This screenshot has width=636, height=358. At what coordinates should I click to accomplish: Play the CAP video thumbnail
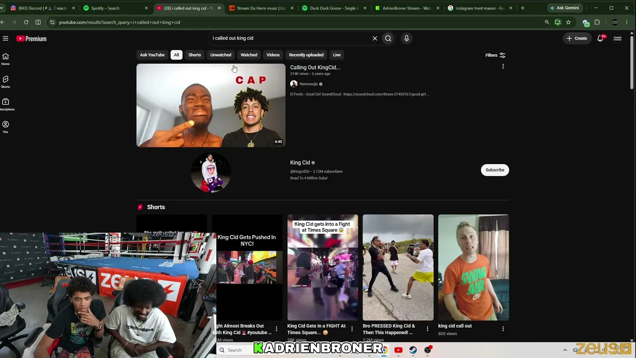point(211,105)
